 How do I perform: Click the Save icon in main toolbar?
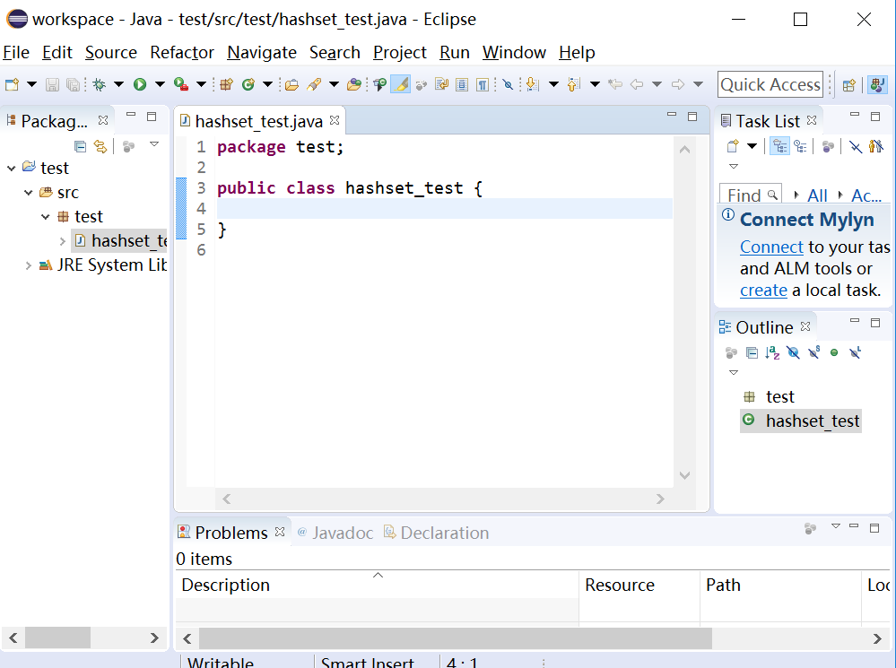tap(52, 84)
